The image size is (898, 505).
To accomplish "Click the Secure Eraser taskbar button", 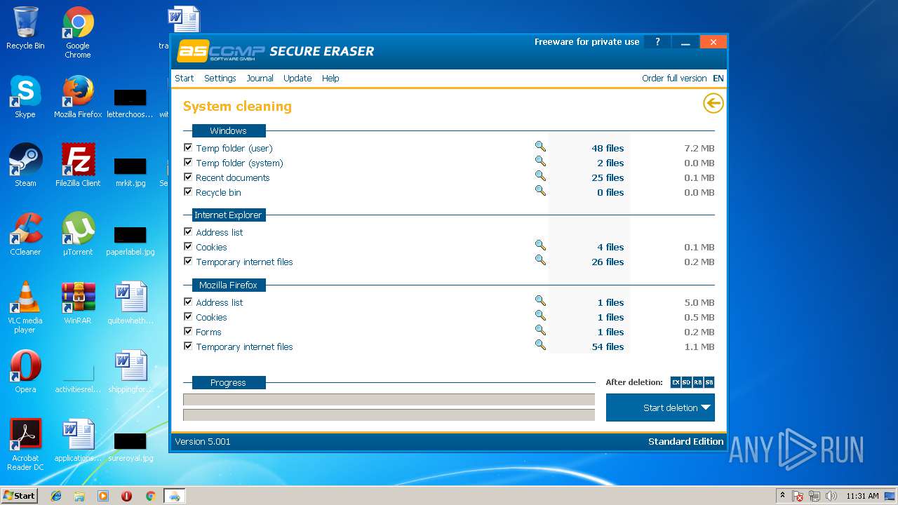I will click(174, 496).
